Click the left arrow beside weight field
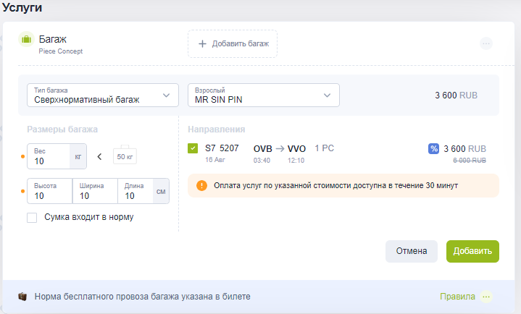521x314 pixels. pyautogui.click(x=99, y=157)
